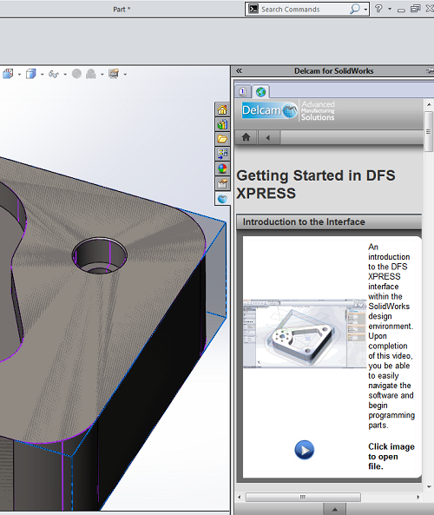Select the Delcam globe task pane tab

pos(222,198)
